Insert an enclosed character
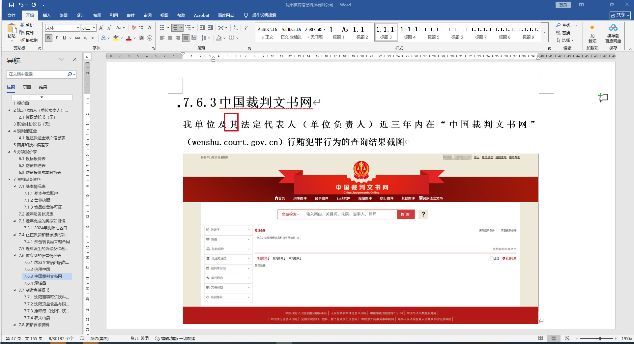This screenshot has height=344, width=634. [150, 38]
